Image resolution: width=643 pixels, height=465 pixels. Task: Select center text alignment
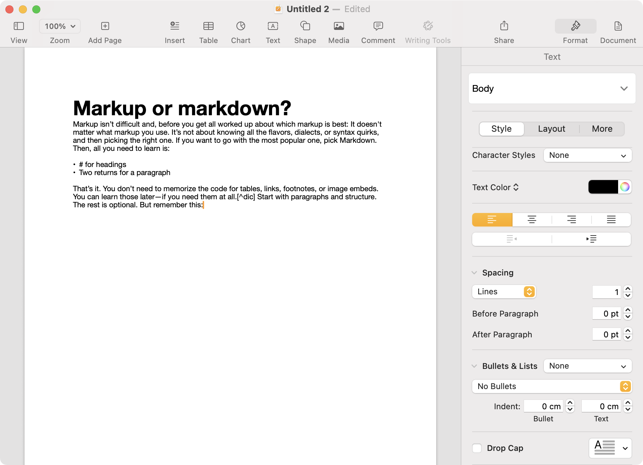pos(532,220)
